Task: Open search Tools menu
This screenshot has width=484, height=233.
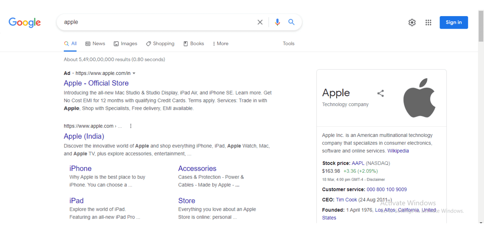Action: click(289, 43)
